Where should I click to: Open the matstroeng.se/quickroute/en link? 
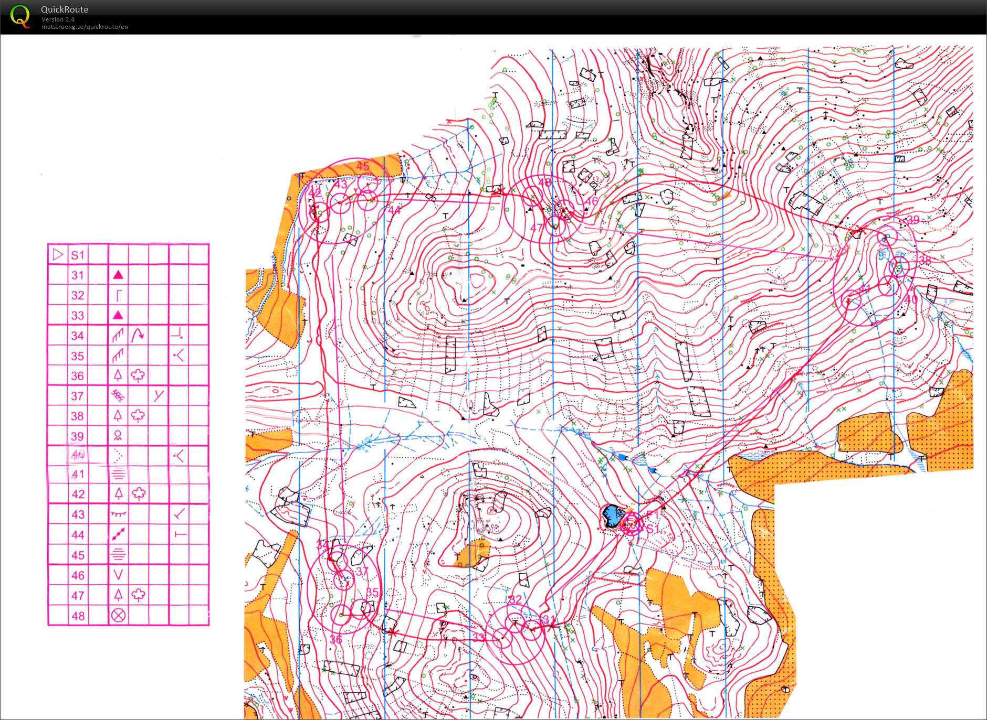pos(85,27)
